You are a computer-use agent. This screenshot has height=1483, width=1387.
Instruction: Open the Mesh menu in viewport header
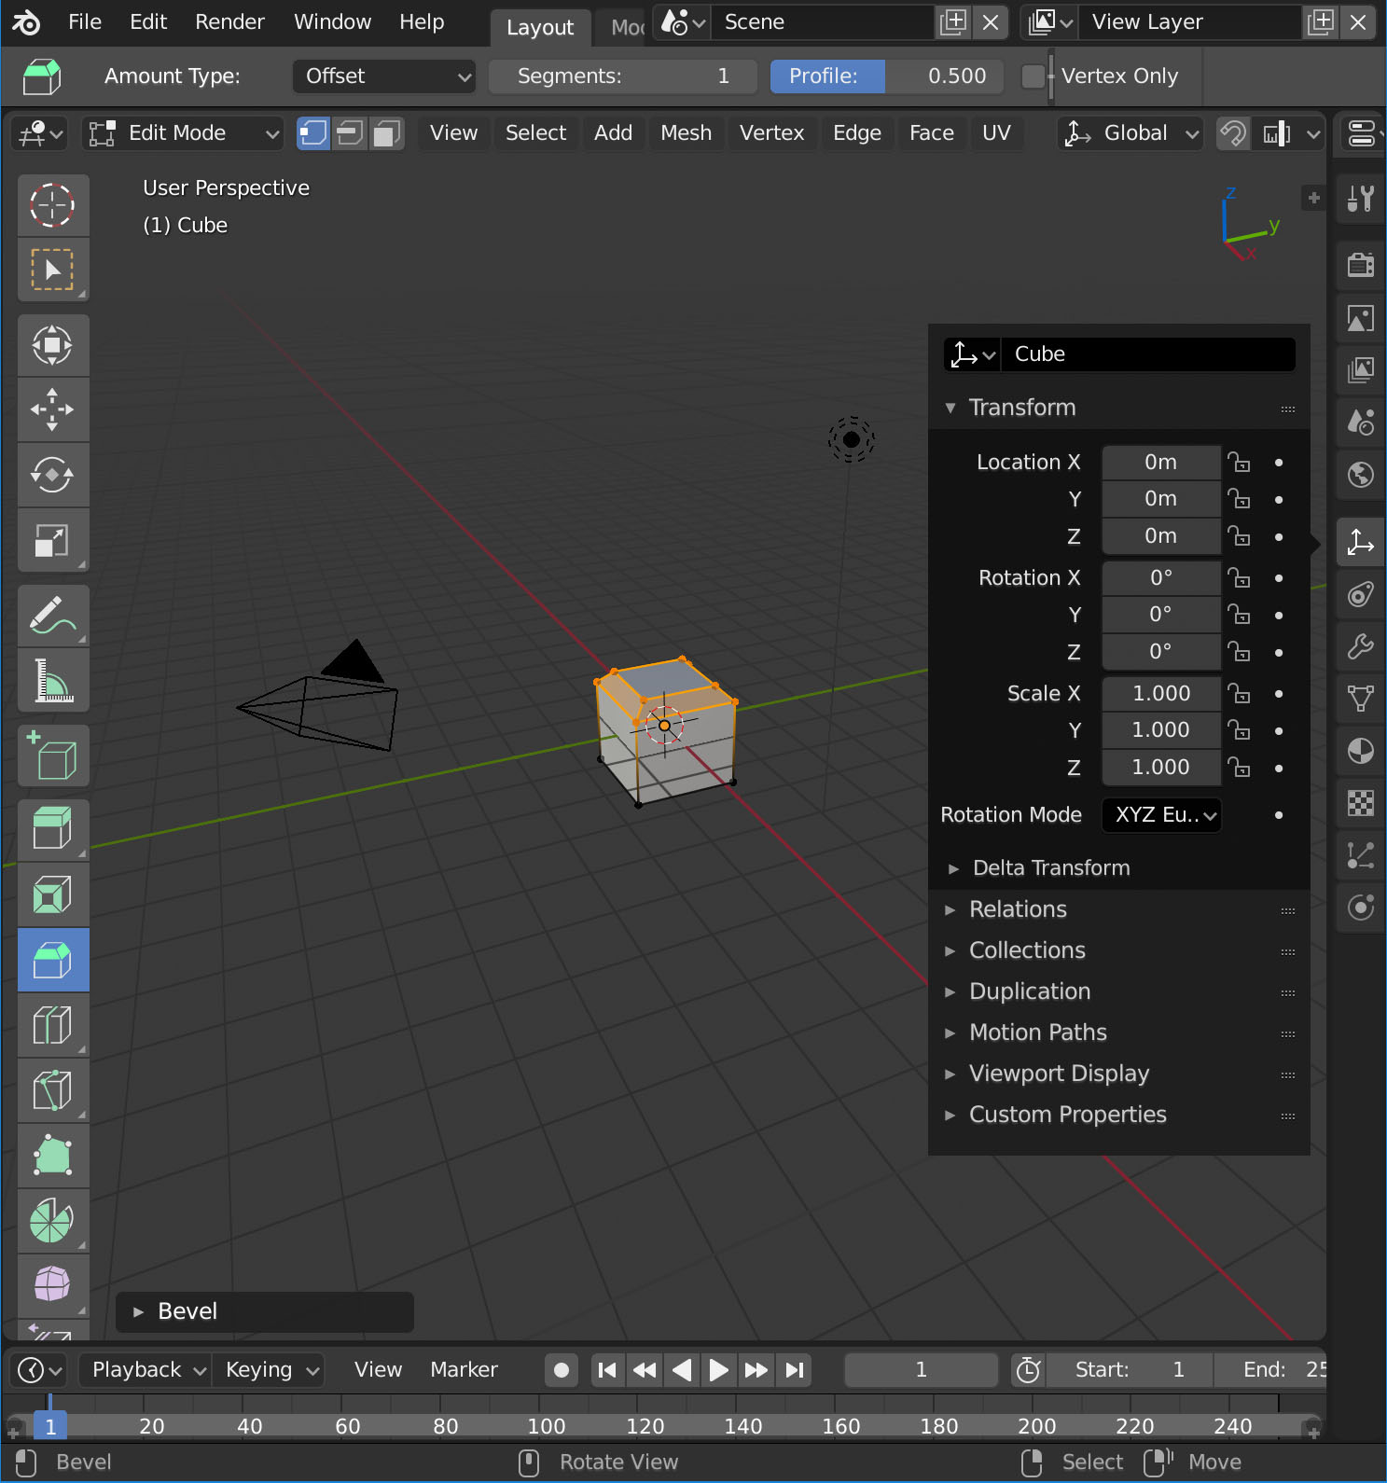pos(686,133)
